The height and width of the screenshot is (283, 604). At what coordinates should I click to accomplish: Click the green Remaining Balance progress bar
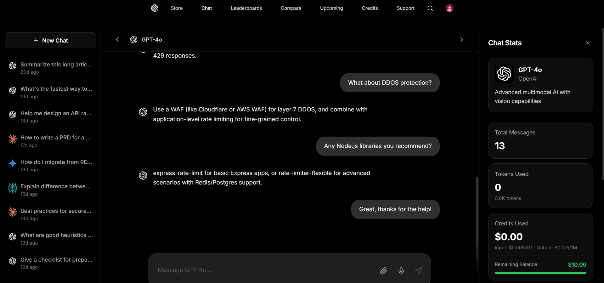click(540, 273)
